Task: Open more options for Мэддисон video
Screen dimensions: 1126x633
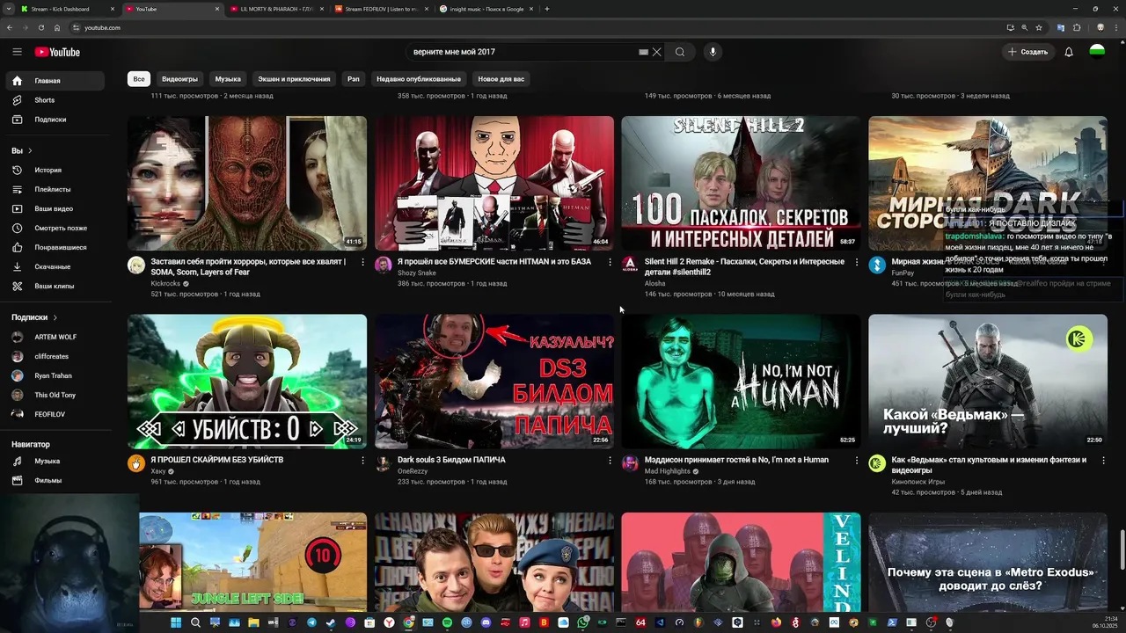Action: click(x=856, y=460)
